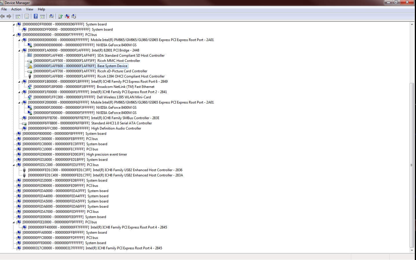Viewport: 416px width, 260px height.
Task: Select NVIDIA GeForce 8400M GS at F2000000
Action: pyautogui.click(x=85, y=108)
